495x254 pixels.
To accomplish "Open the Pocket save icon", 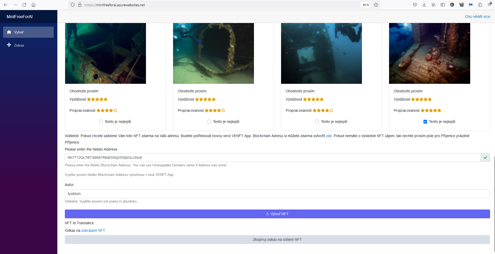I will coord(415,5).
